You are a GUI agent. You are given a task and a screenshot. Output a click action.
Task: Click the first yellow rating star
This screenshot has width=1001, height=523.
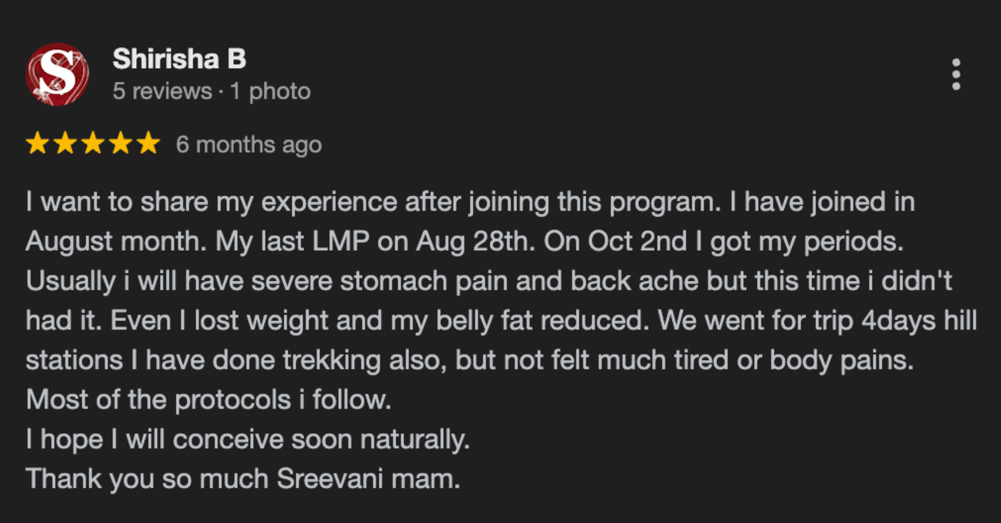(37, 144)
